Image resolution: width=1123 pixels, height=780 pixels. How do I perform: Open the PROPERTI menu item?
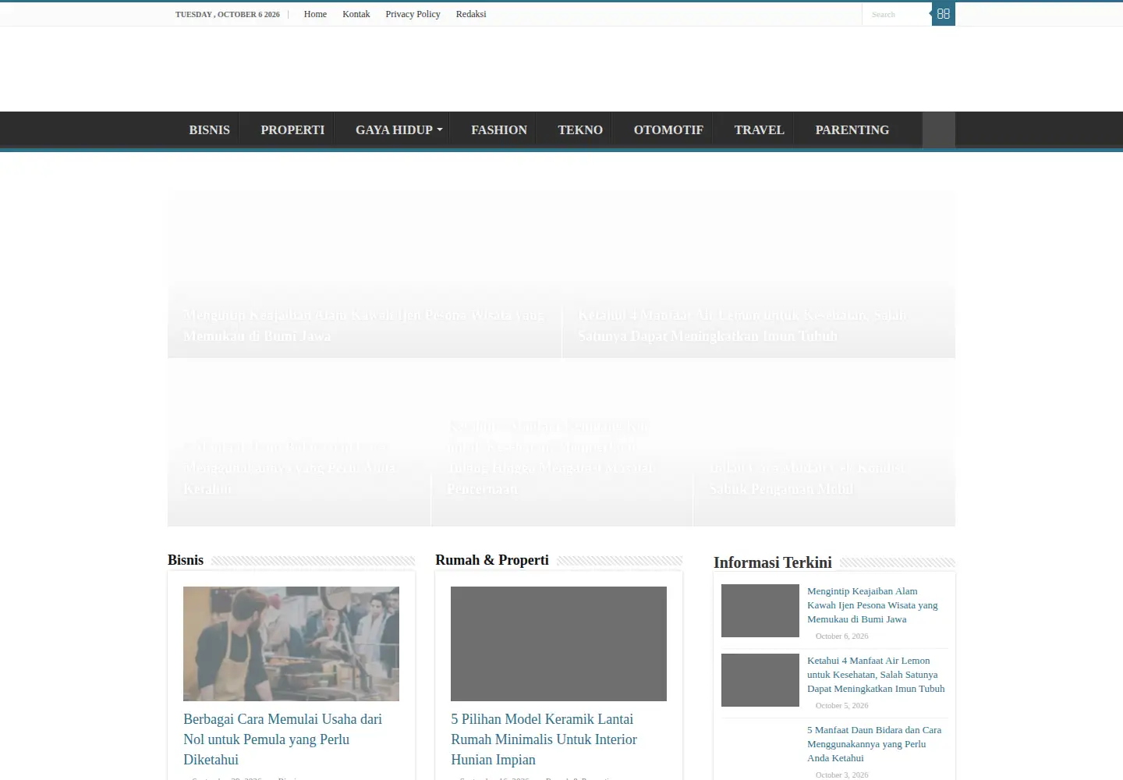(292, 130)
